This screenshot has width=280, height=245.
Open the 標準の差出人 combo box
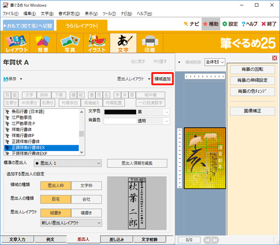click(68, 163)
